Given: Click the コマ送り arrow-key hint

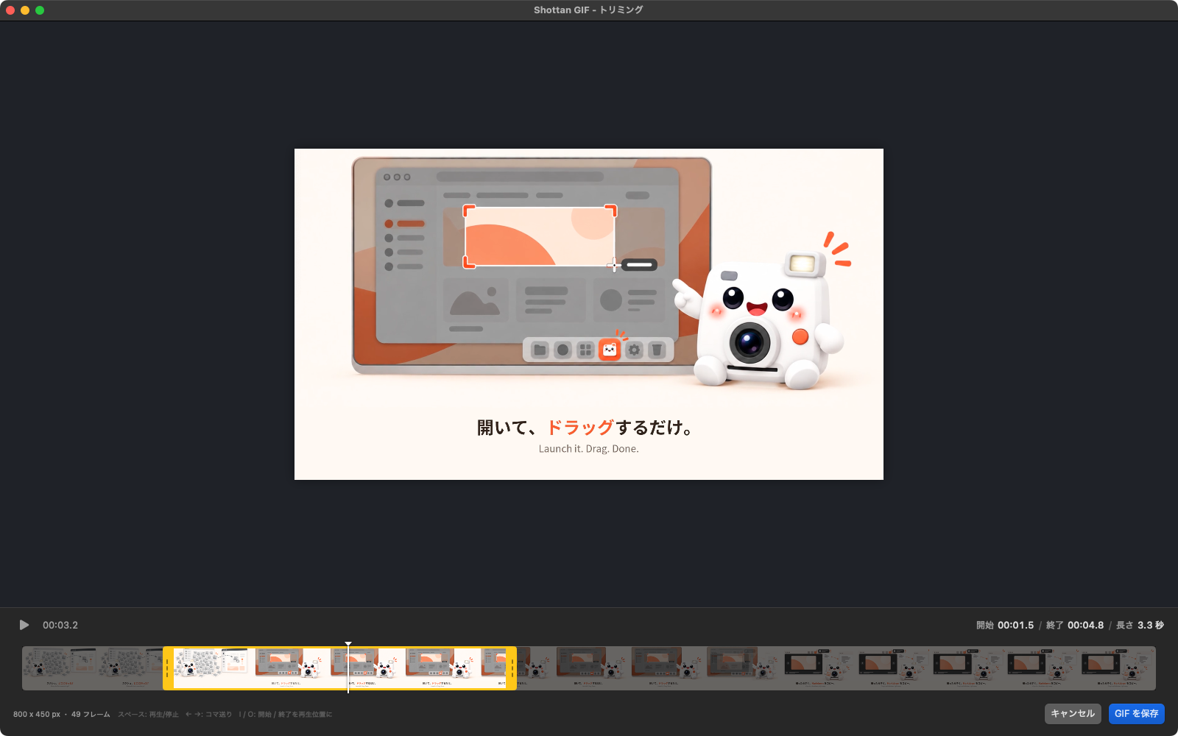Looking at the screenshot, I should coord(208,714).
